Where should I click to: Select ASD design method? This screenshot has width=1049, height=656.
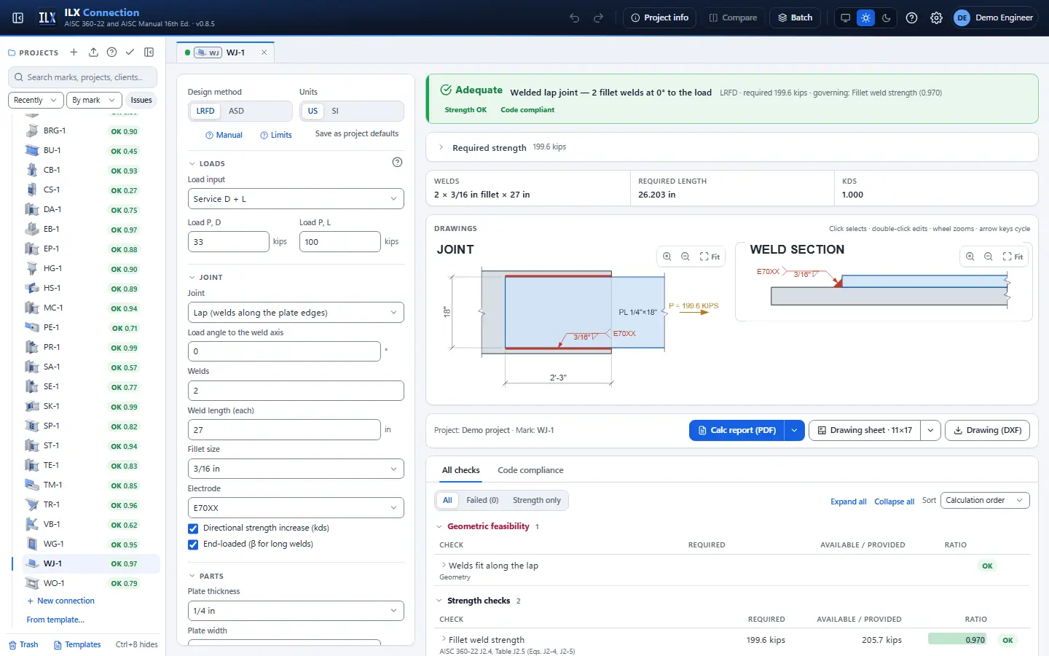coord(236,111)
